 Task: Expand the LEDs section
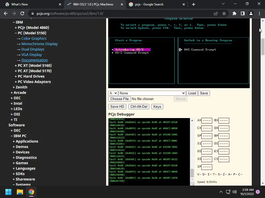point(16,109)
